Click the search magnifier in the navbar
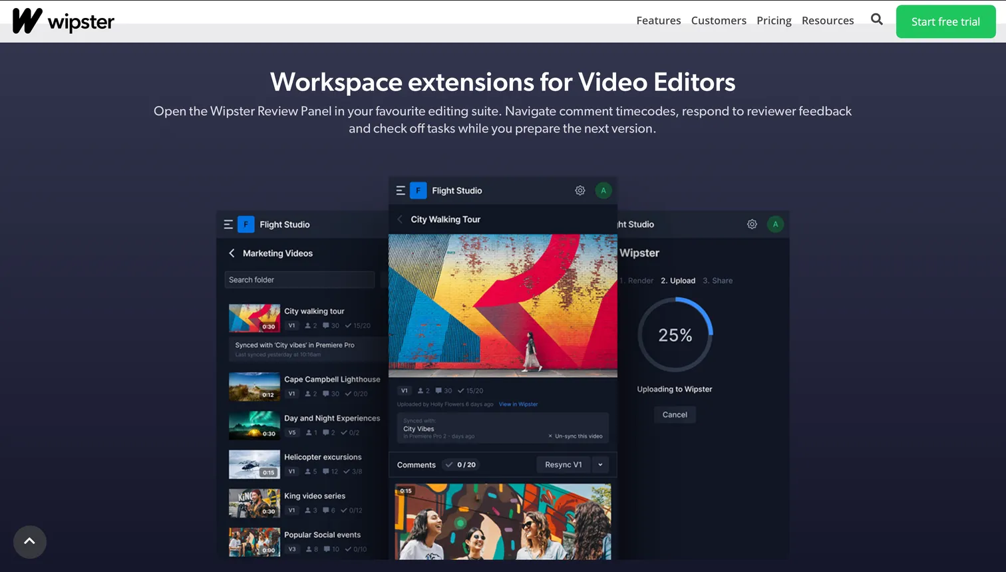Image resolution: width=1006 pixels, height=572 pixels. pyautogui.click(x=876, y=20)
